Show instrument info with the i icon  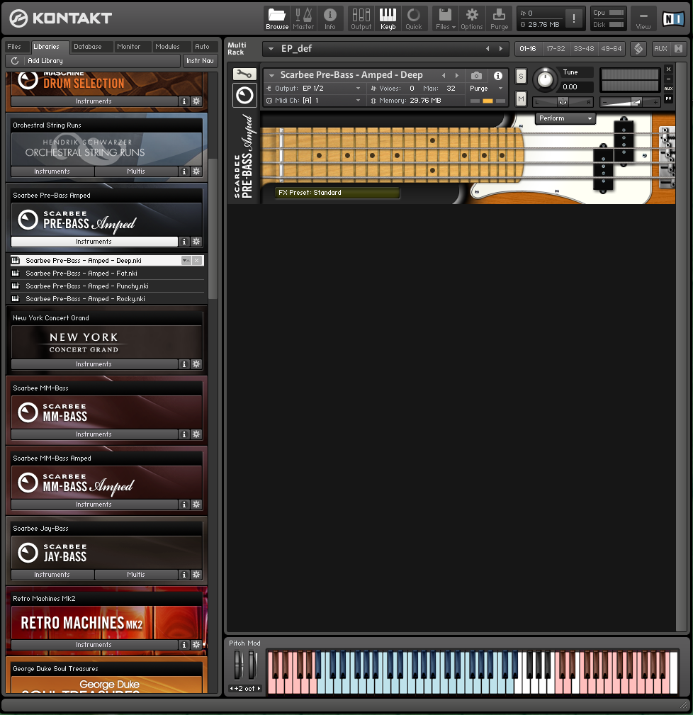pyautogui.click(x=498, y=75)
